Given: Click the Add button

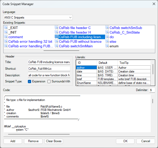Looking at the screenshot, I should 13,141.
